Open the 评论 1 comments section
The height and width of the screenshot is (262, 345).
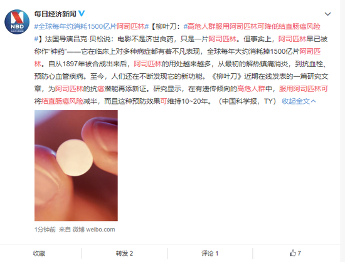(210, 253)
